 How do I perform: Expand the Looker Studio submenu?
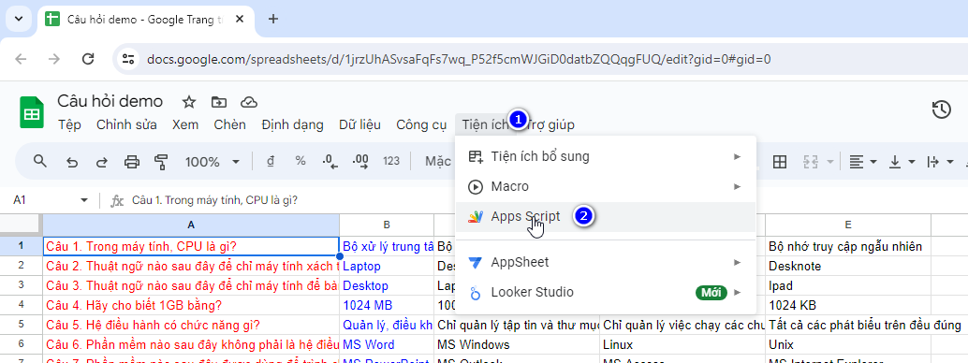click(737, 292)
